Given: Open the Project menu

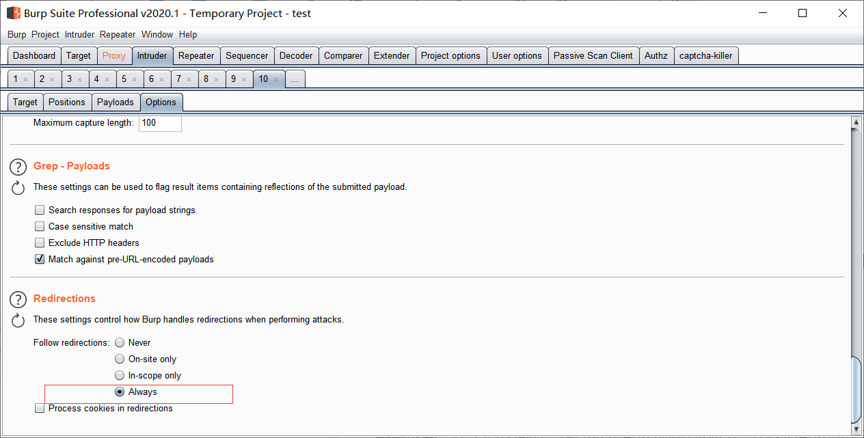Looking at the screenshot, I should (x=45, y=34).
